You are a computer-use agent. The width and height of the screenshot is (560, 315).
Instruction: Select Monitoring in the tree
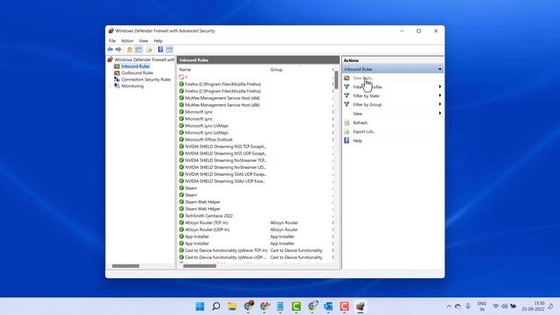pos(132,86)
